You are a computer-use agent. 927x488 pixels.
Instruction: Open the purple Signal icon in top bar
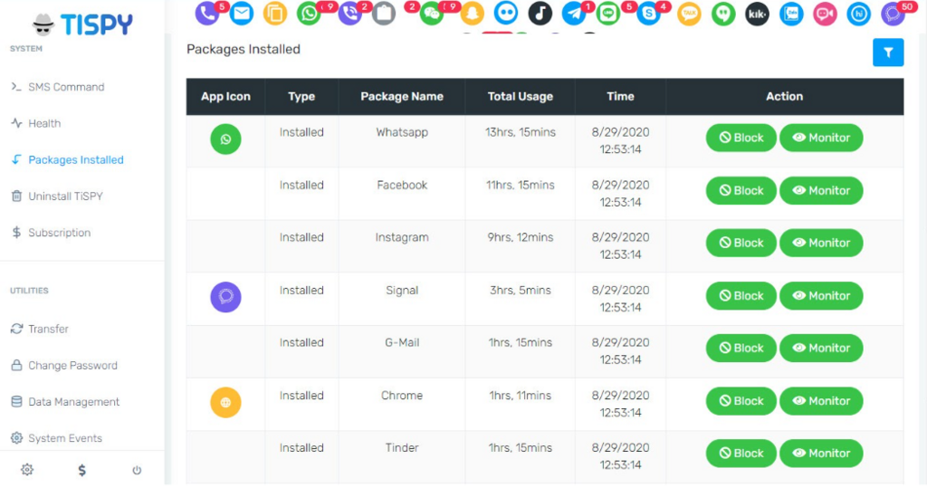click(893, 13)
